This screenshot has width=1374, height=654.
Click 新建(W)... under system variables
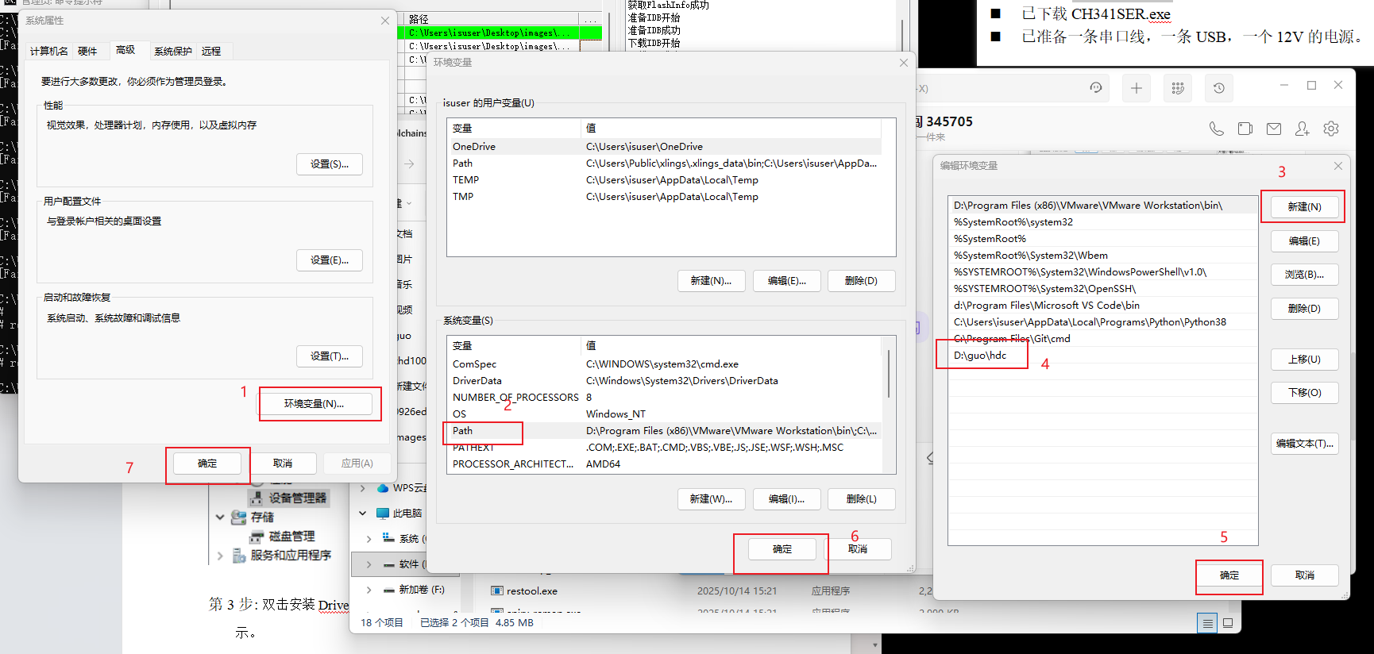tap(712, 499)
